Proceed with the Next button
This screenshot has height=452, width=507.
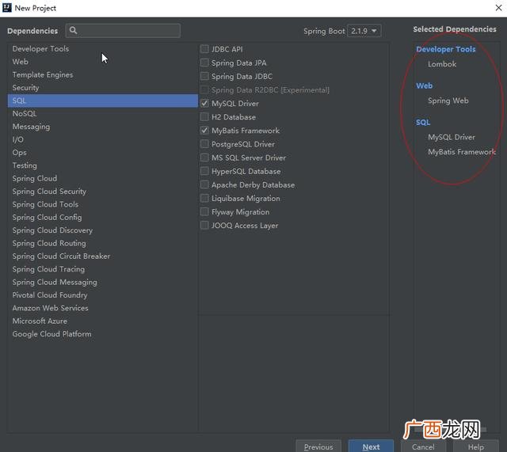(371, 446)
